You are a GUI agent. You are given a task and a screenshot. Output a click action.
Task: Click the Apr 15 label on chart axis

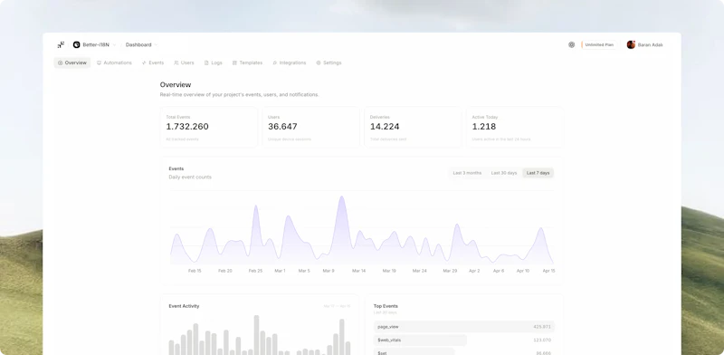(x=548, y=271)
